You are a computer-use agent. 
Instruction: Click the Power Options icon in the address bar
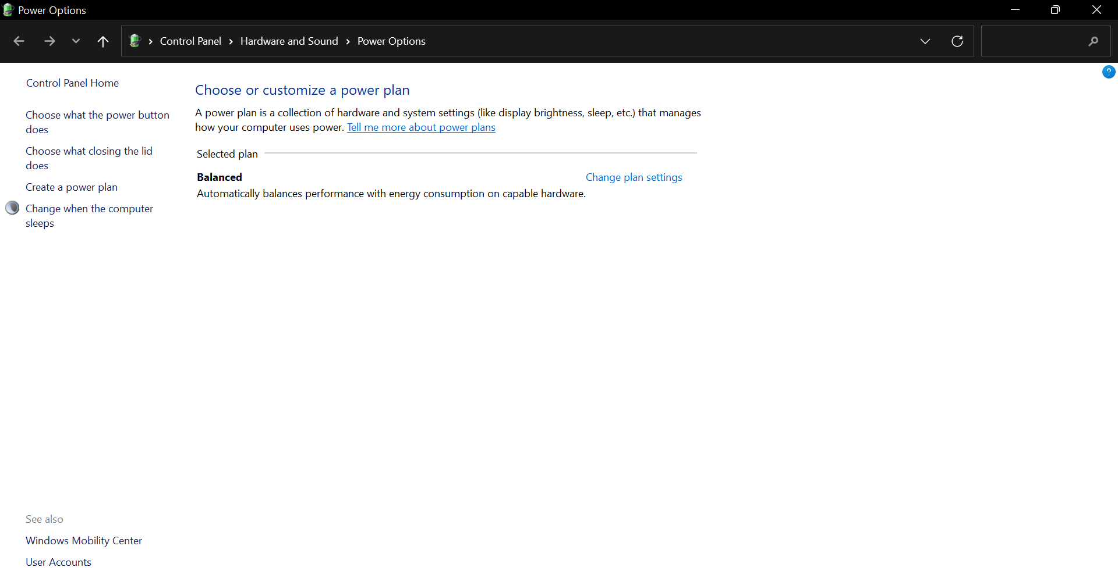point(136,41)
